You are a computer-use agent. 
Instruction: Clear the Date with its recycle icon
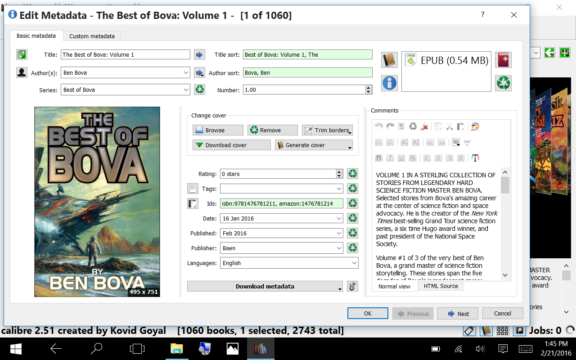[x=353, y=218]
